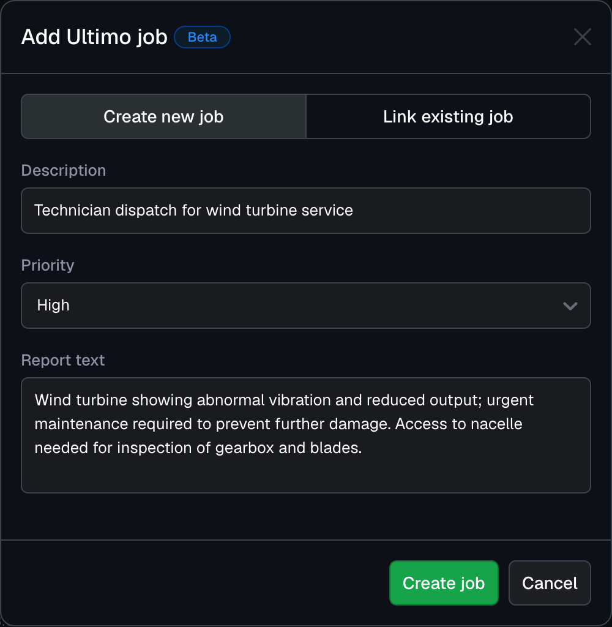Viewport: 612px width, 627px height.
Task: Click the X to close the dialog
Action: click(x=582, y=37)
